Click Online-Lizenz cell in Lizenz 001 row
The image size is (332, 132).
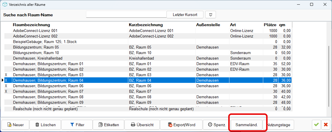242,31
